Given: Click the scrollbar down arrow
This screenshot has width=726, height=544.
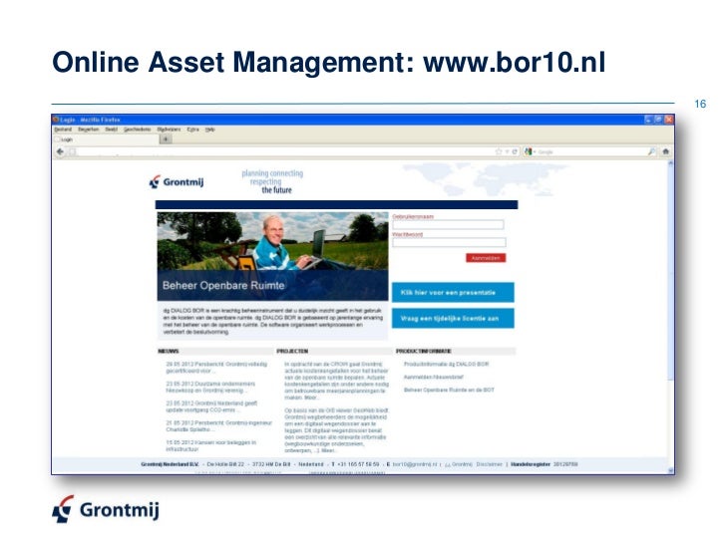Looking at the screenshot, I should click(x=670, y=470).
